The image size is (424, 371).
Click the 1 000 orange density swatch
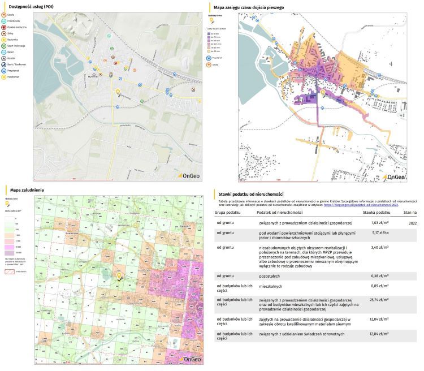tap(8, 234)
